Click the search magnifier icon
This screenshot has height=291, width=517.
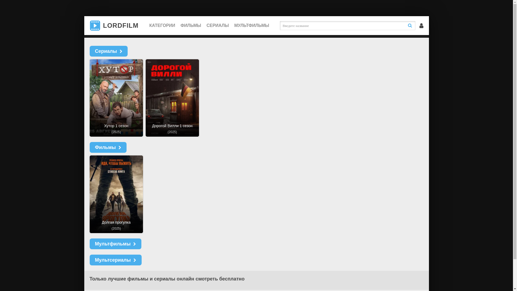[410, 26]
